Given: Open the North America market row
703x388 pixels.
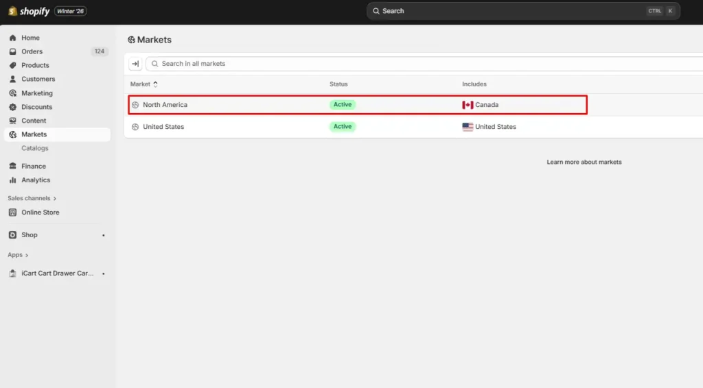Looking at the screenshot, I should [x=165, y=105].
